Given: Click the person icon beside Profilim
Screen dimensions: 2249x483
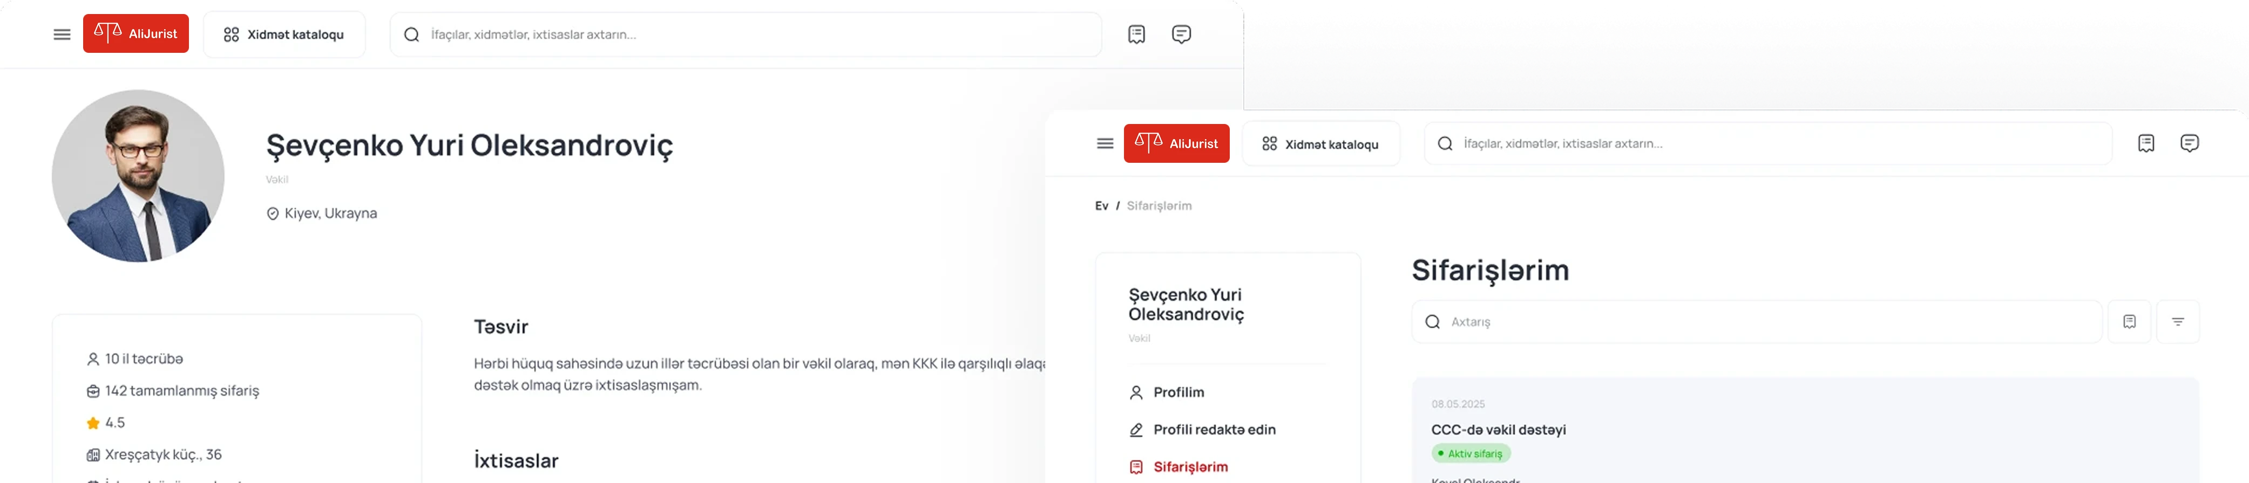Looking at the screenshot, I should (1136, 393).
